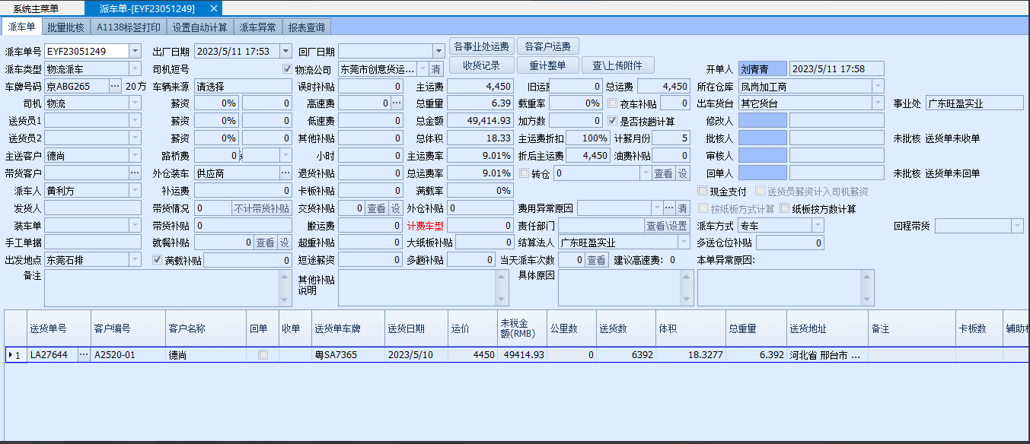
Task: Click the 客户名称 column header
Action: point(206,328)
